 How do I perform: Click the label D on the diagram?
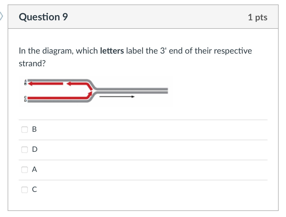tap(25, 101)
